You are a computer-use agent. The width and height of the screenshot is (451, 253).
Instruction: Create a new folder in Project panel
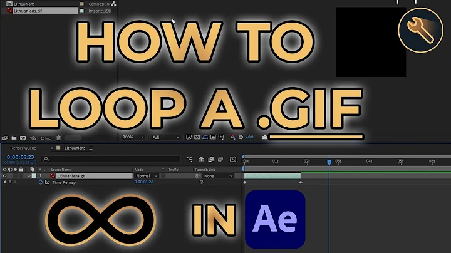click(x=14, y=138)
